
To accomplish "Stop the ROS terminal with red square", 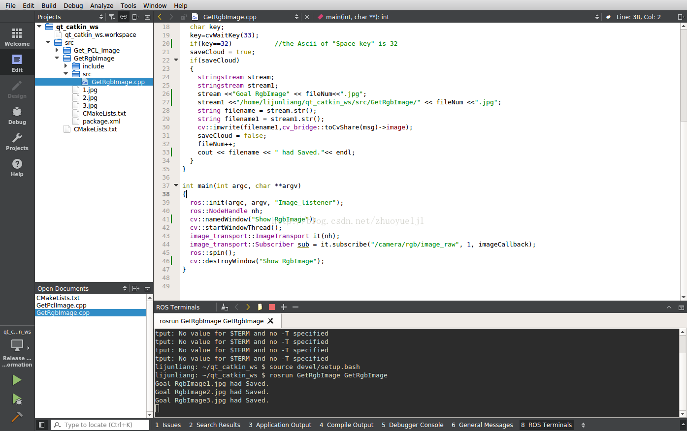I will click(x=271, y=307).
